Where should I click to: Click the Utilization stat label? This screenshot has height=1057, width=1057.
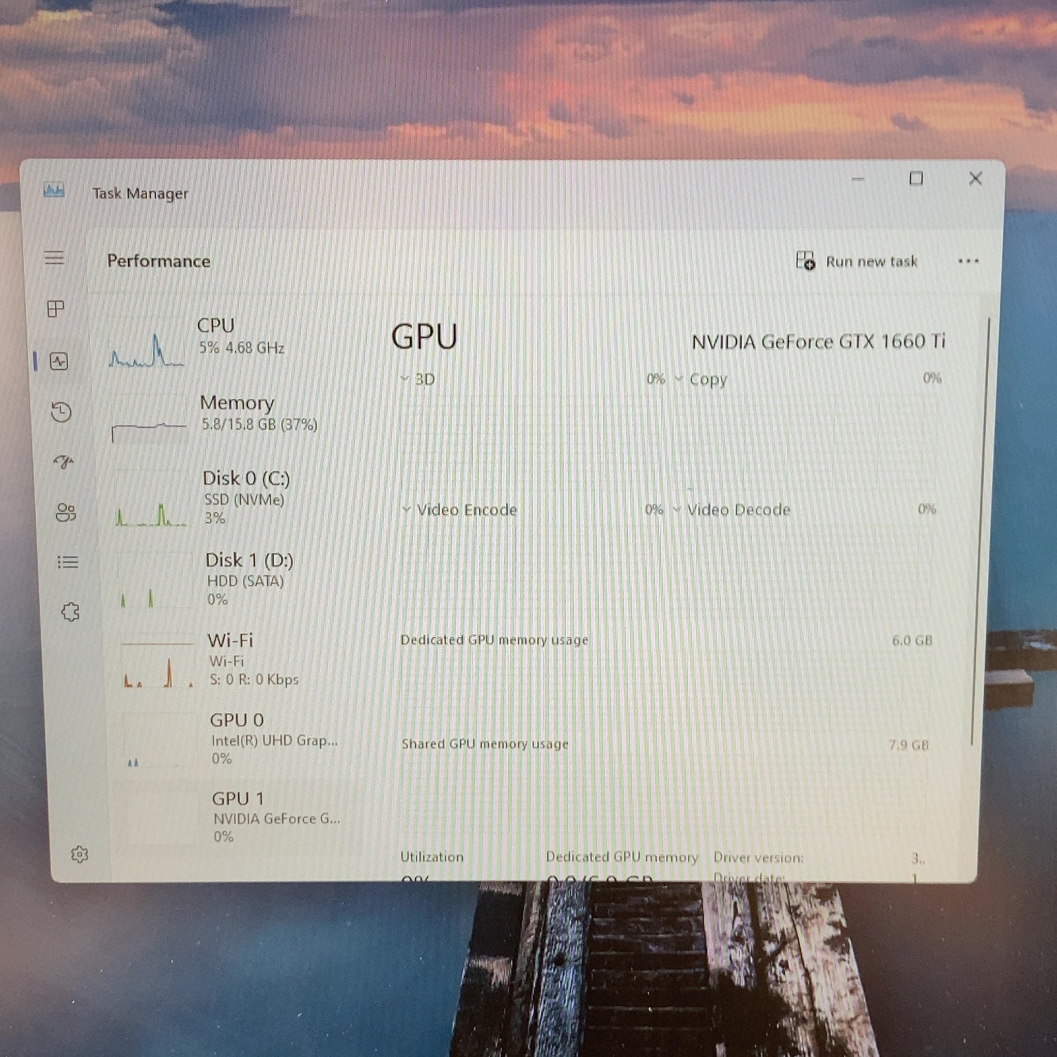point(432,857)
